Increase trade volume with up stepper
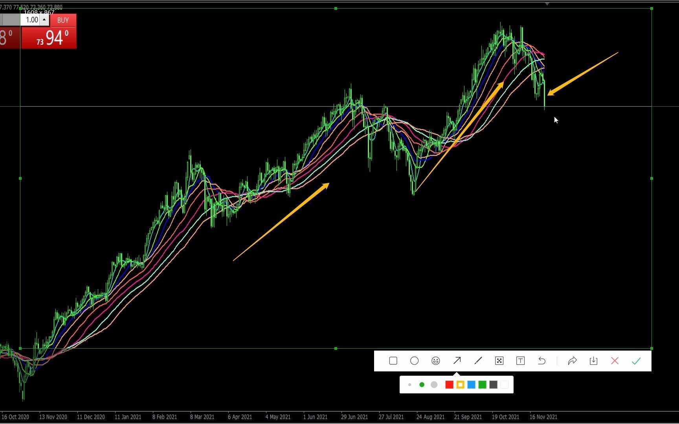679x424 pixels. (44, 20)
